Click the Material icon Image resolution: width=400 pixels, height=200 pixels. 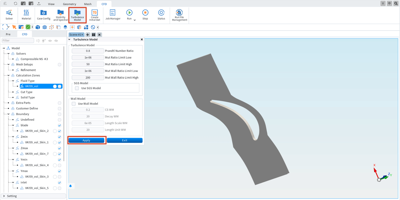tap(26, 15)
